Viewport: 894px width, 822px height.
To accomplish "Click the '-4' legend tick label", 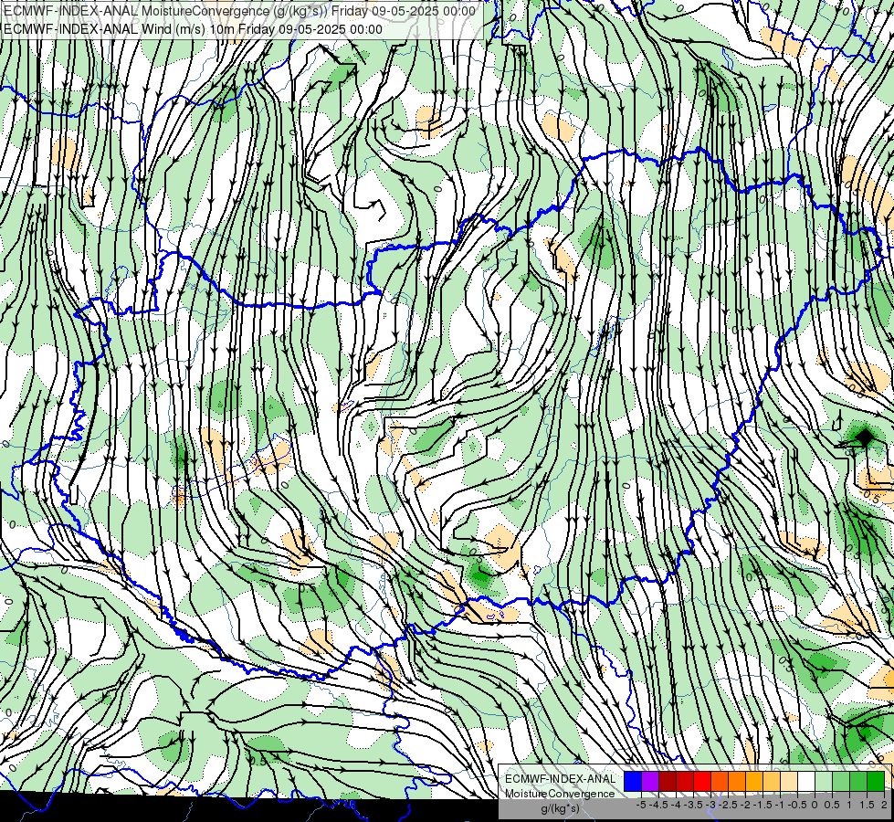I will pos(676,805).
